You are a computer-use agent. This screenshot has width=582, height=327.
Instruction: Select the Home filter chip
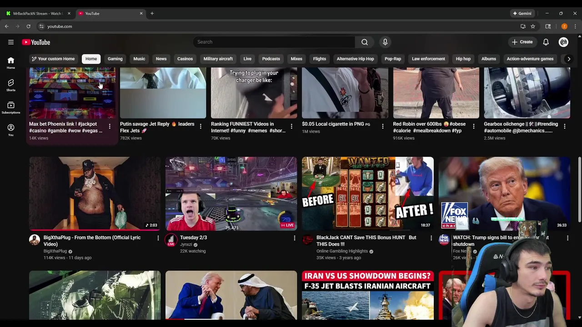coord(91,59)
